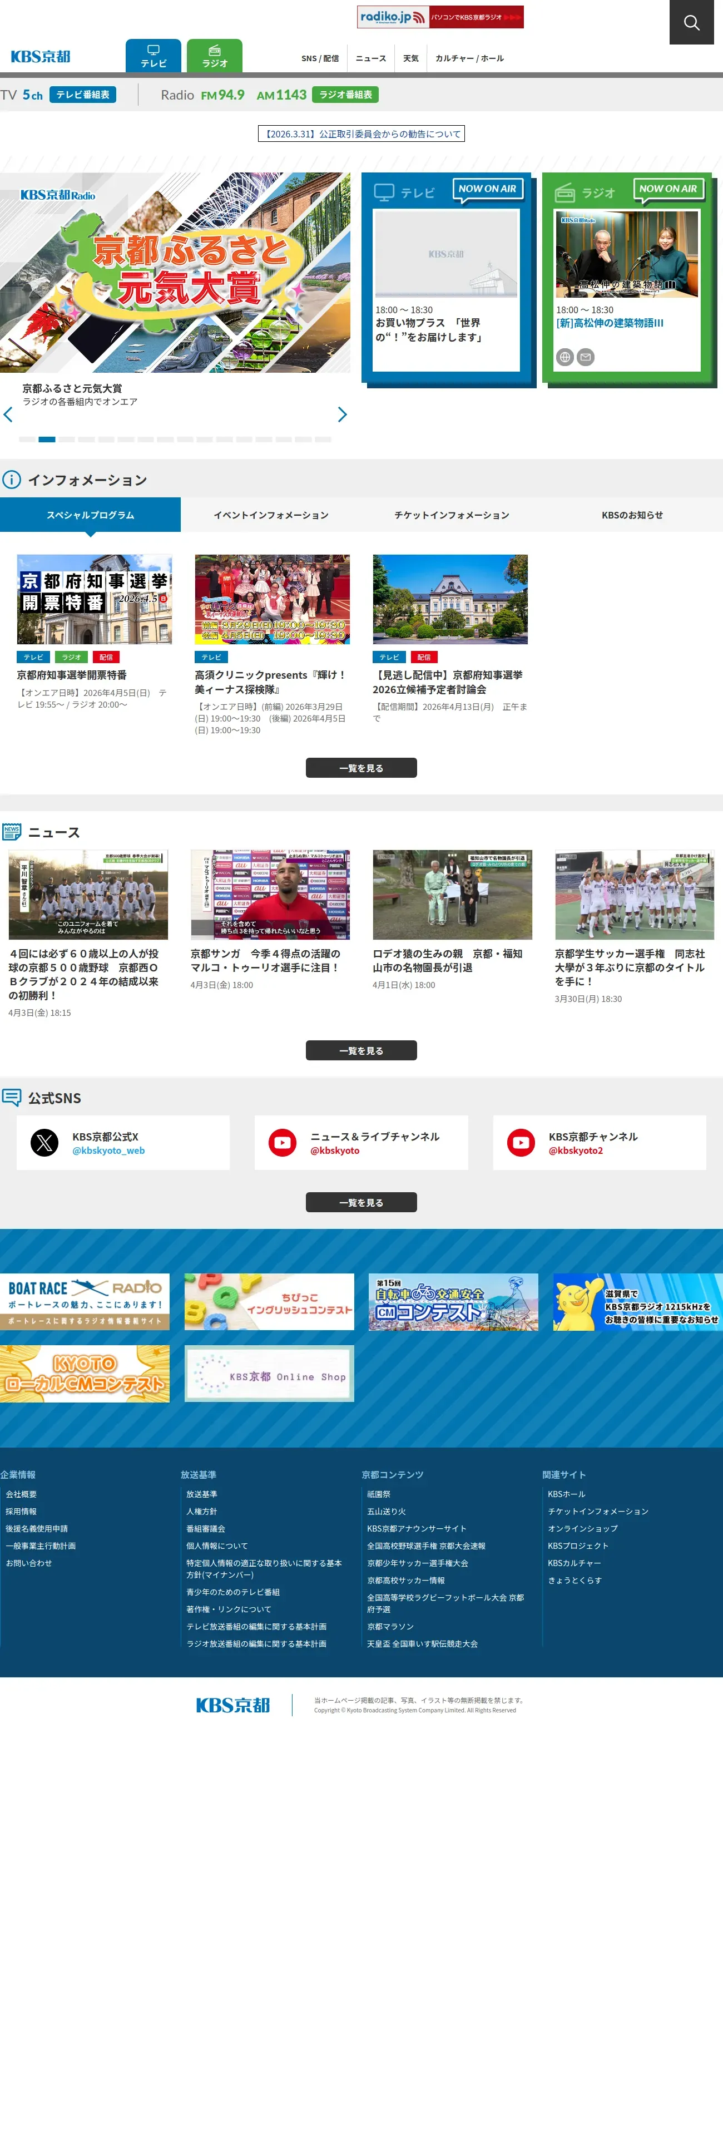Open KBS京都アナウンサーサイト footer link
This screenshot has height=2143, width=723.
[x=417, y=1528]
